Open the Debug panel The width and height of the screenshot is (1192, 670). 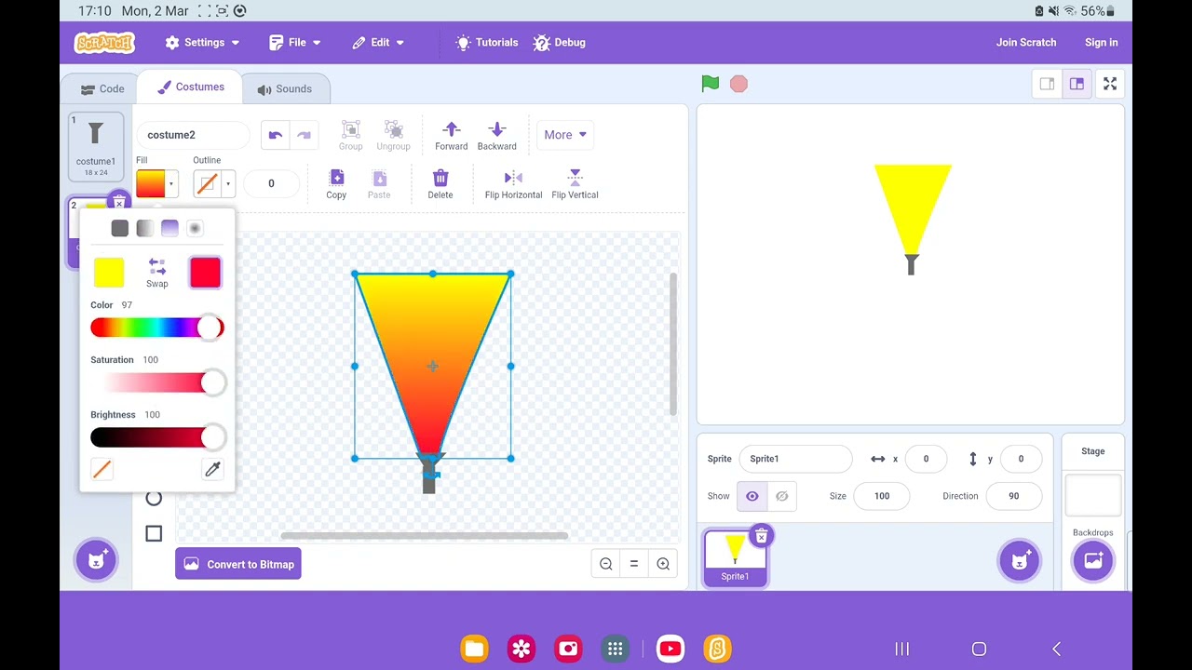point(559,43)
